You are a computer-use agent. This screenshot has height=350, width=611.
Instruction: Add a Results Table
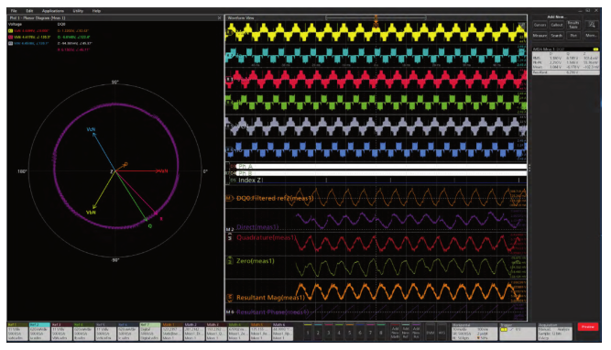click(573, 25)
